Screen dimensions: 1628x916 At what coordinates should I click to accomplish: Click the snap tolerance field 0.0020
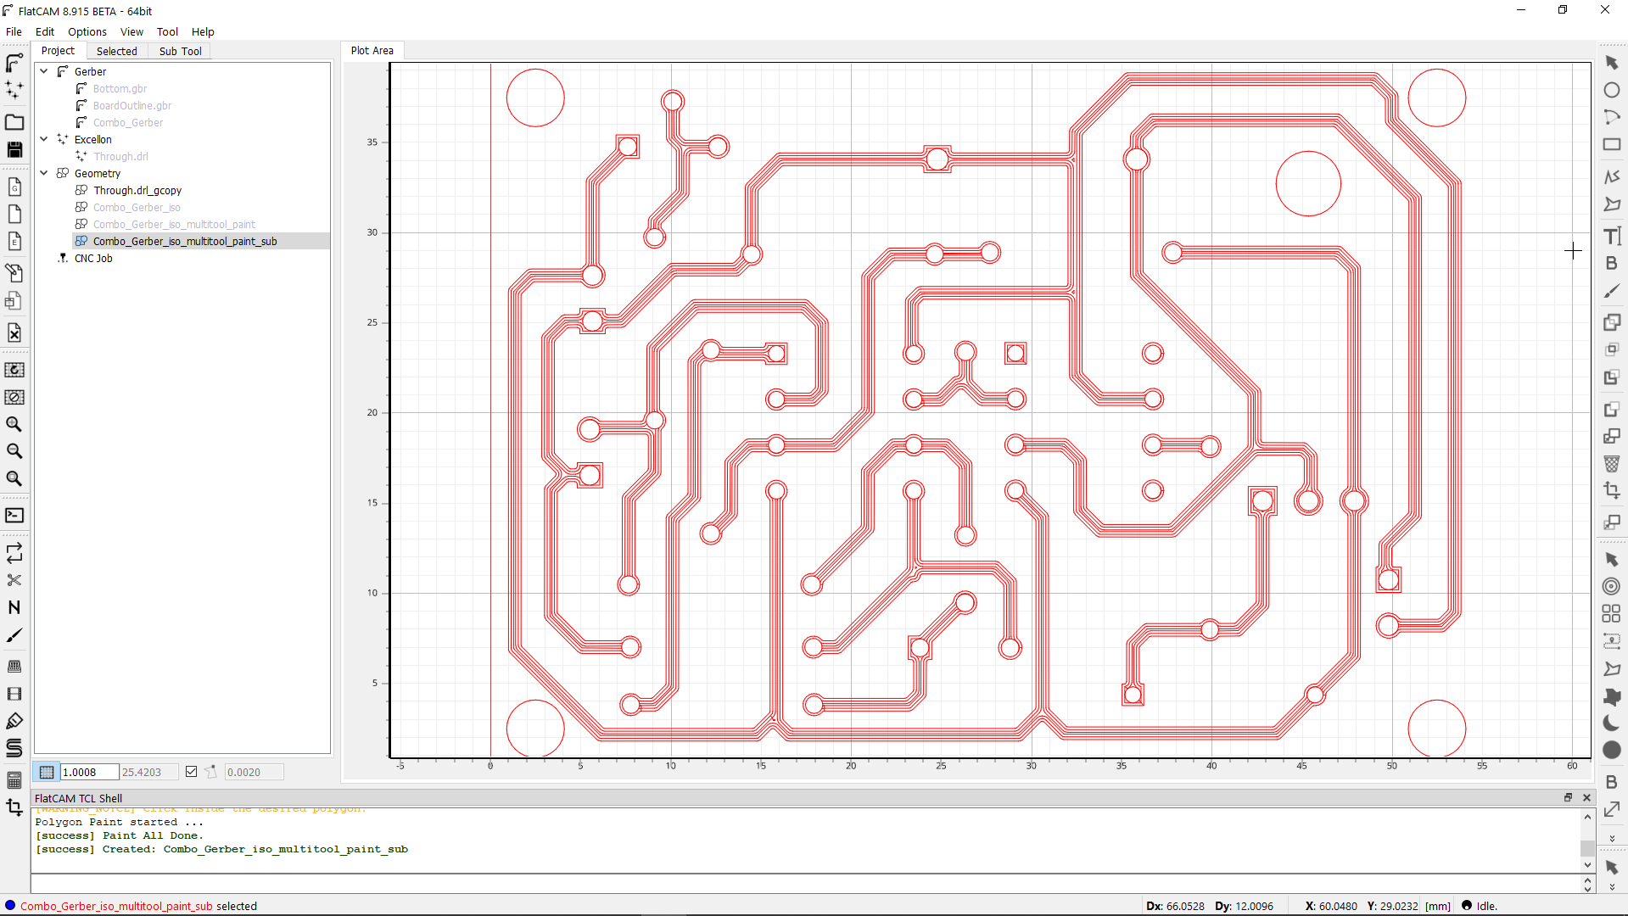(254, 772)
